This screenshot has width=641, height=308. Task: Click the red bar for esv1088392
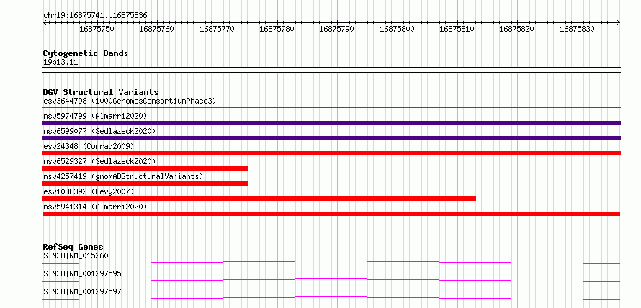[x=259, y=199]
